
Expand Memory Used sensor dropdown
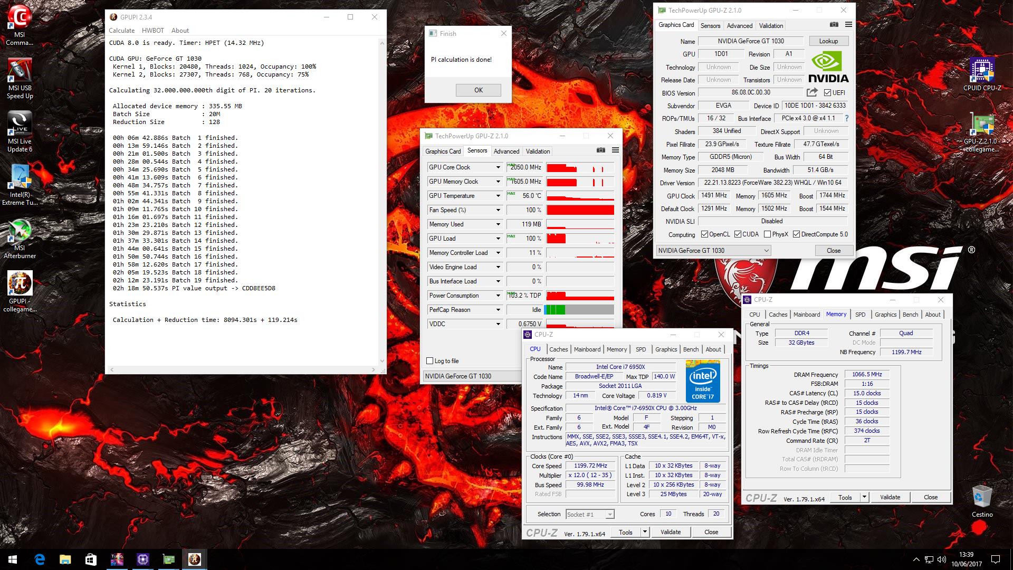(498, 224)
